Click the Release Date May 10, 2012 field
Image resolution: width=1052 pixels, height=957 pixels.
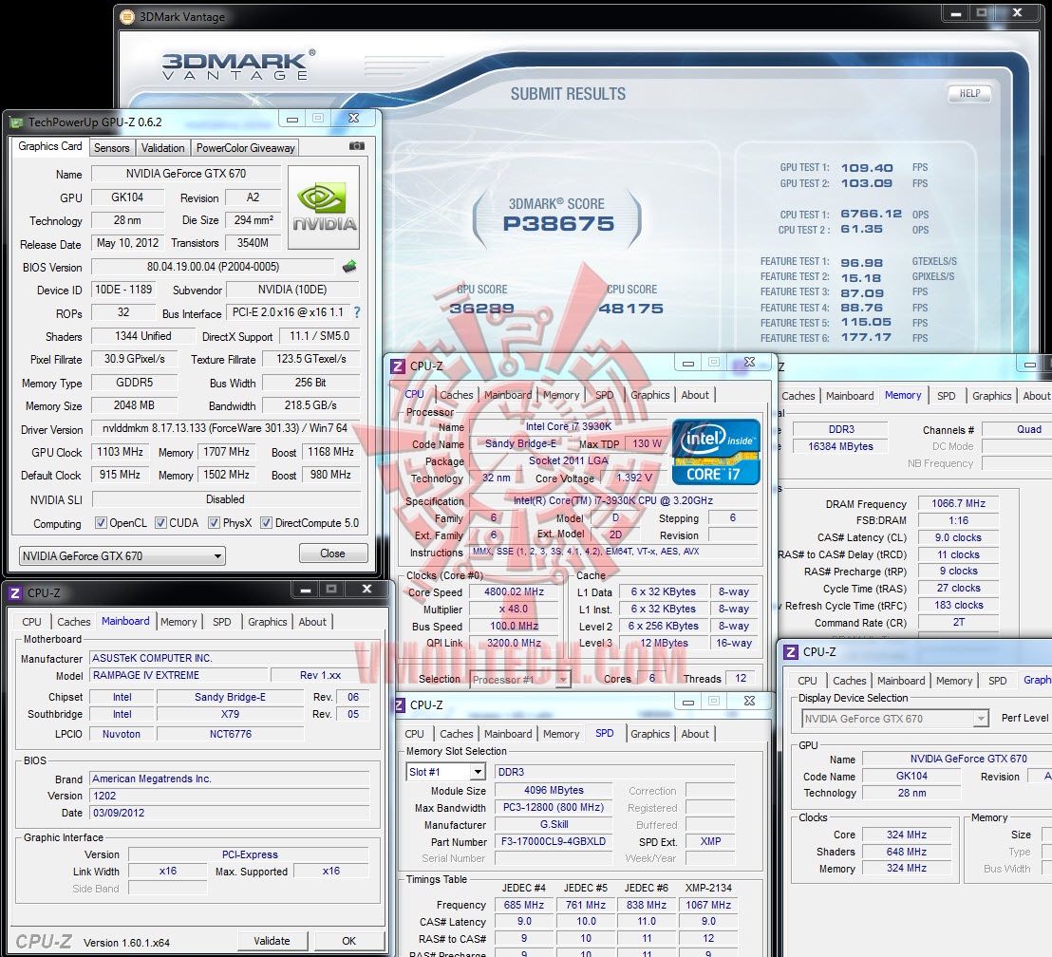coord(127,243)
